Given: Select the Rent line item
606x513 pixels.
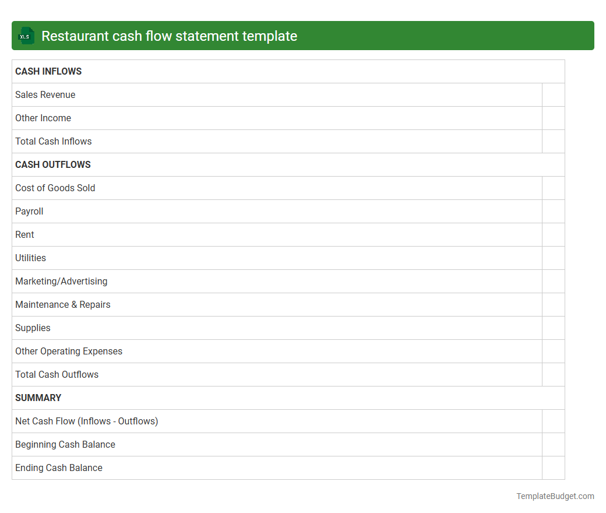Looking at the screenshot, I should [24, 234].
